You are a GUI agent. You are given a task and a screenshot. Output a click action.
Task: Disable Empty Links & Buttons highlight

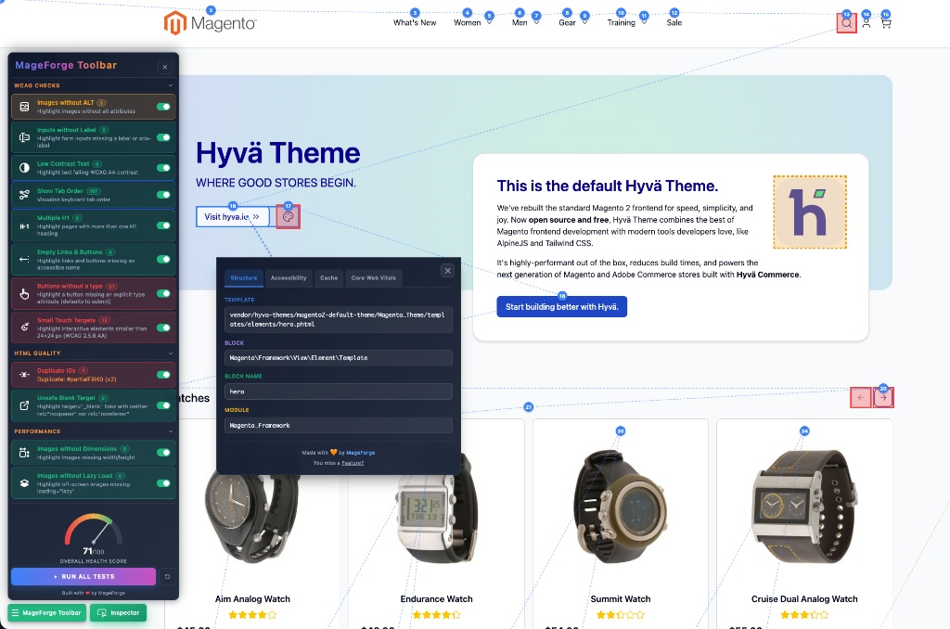(163, 260)
